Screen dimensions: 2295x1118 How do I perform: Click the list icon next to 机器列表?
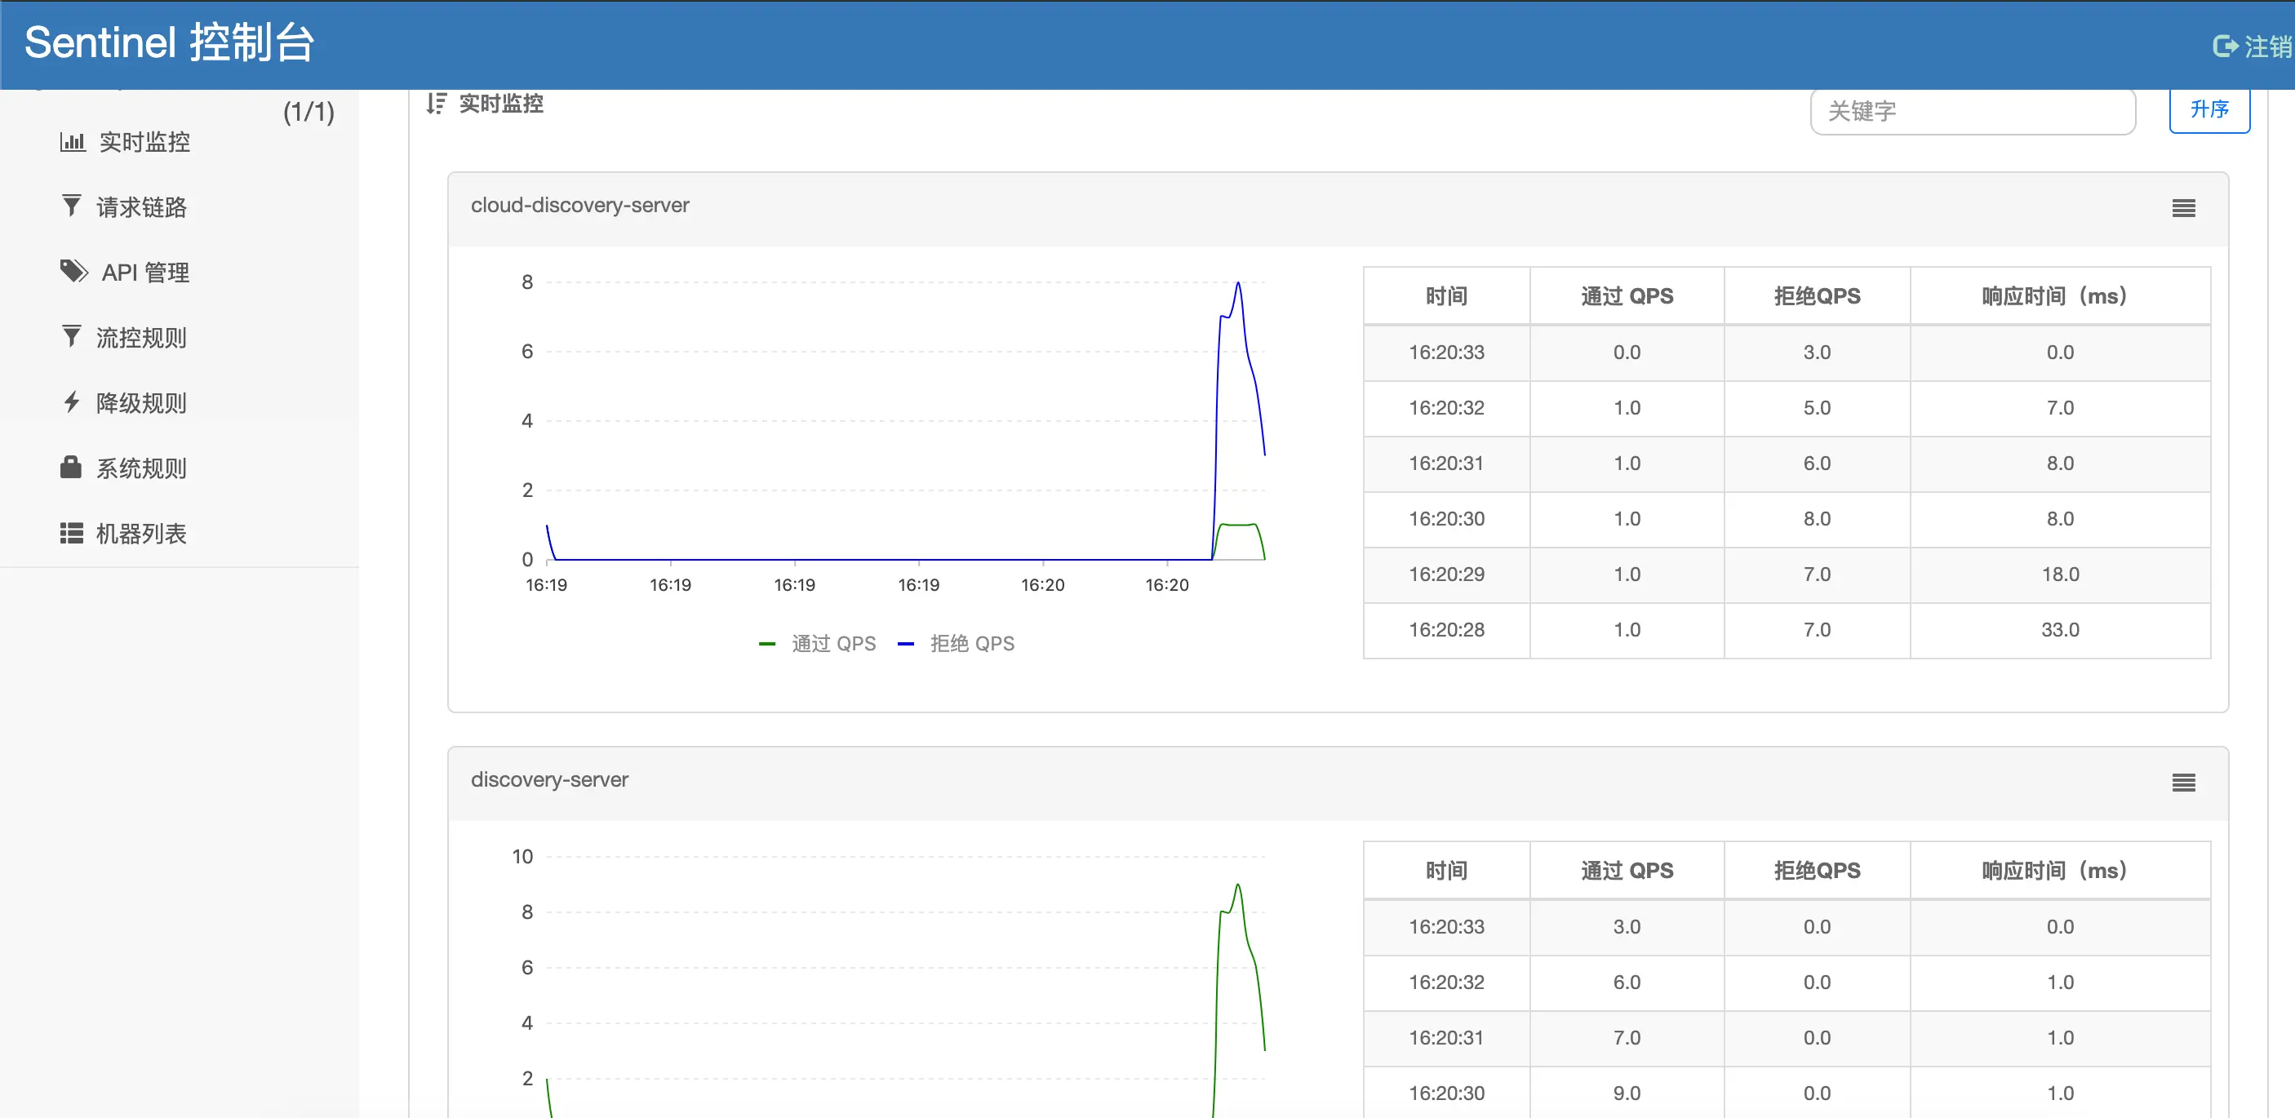click(71, 533)
